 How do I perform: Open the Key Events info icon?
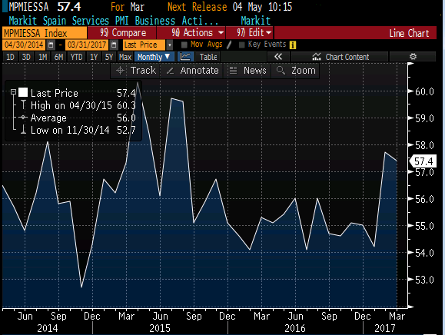click(293, 45)
